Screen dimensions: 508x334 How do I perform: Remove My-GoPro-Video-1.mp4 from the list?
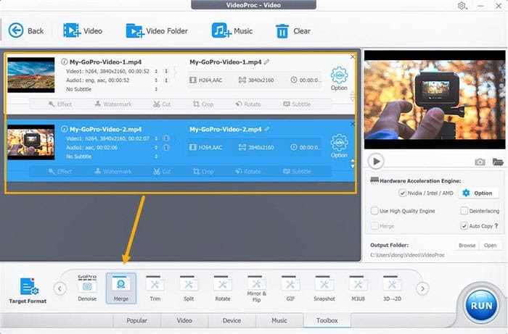[x=353, y=57]
